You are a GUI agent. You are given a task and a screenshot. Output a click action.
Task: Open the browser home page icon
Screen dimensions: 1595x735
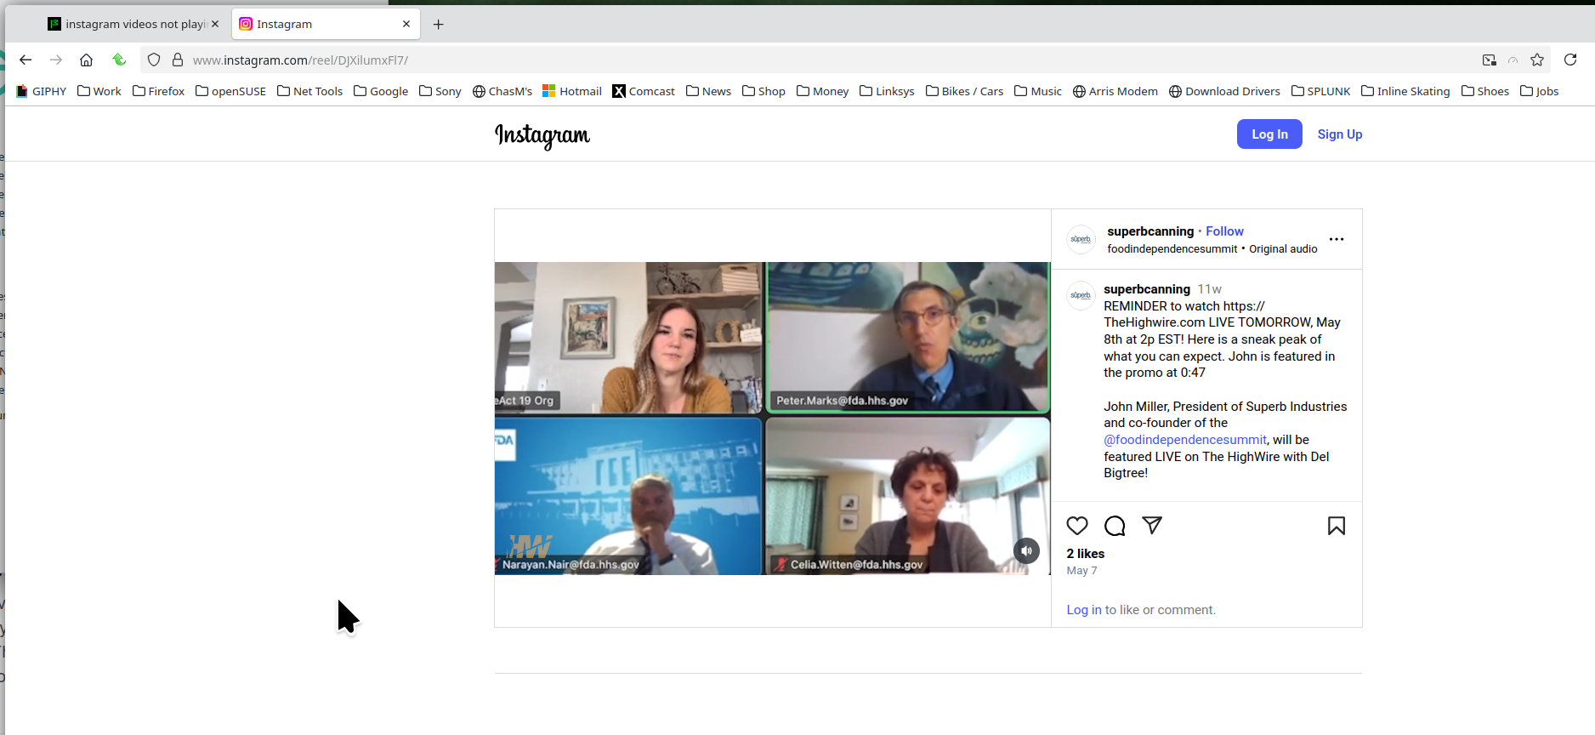click(86, 60)
